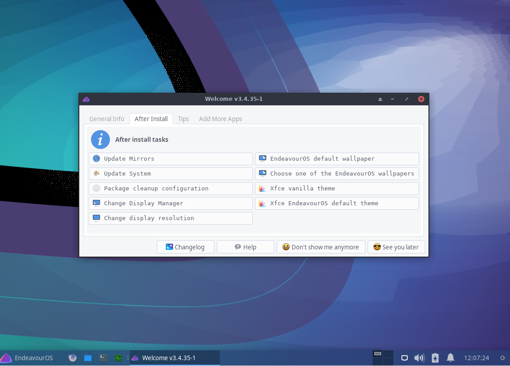Open the power manager battery icon
510x366 pixels.
(x=435, y=358)
